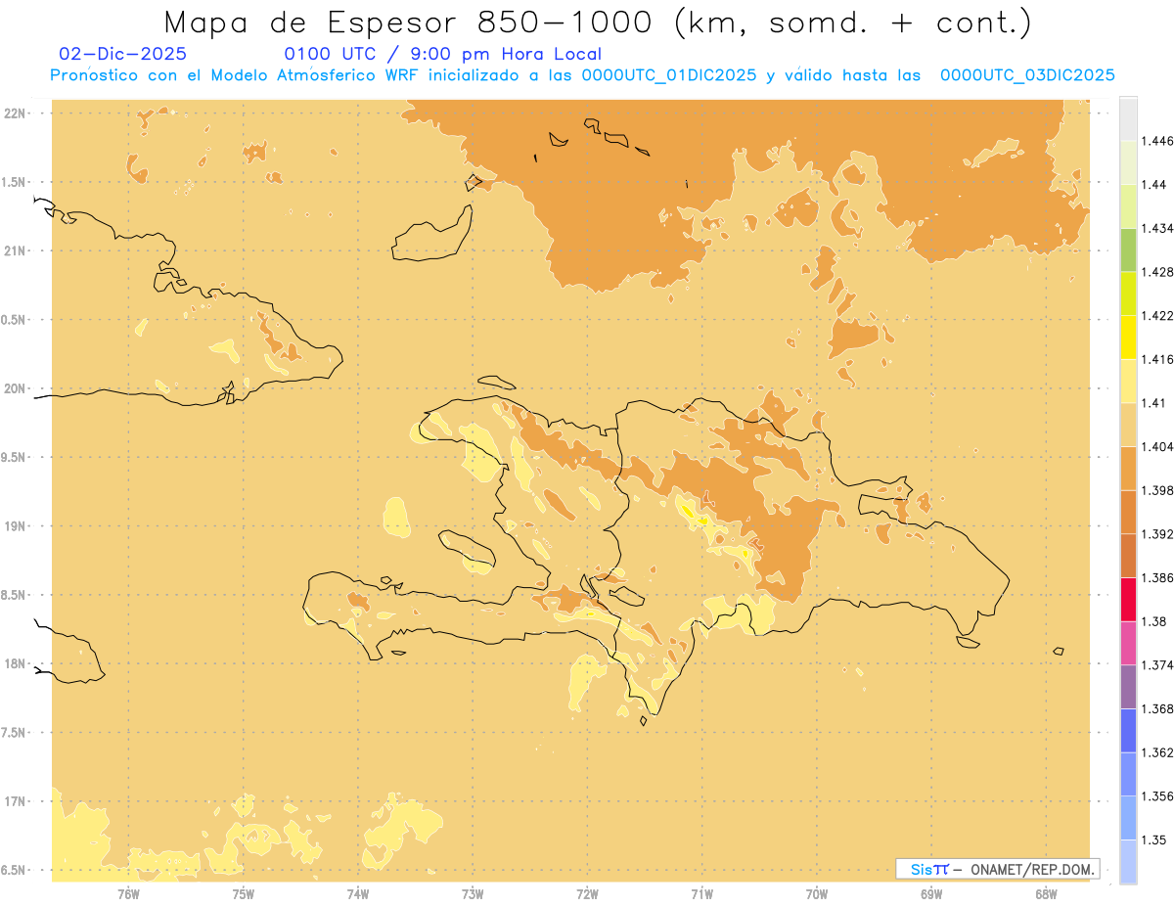The image size is (1174, 907).
Task: Click the '1.5N' latitude axis label
Action: point(14,182)
